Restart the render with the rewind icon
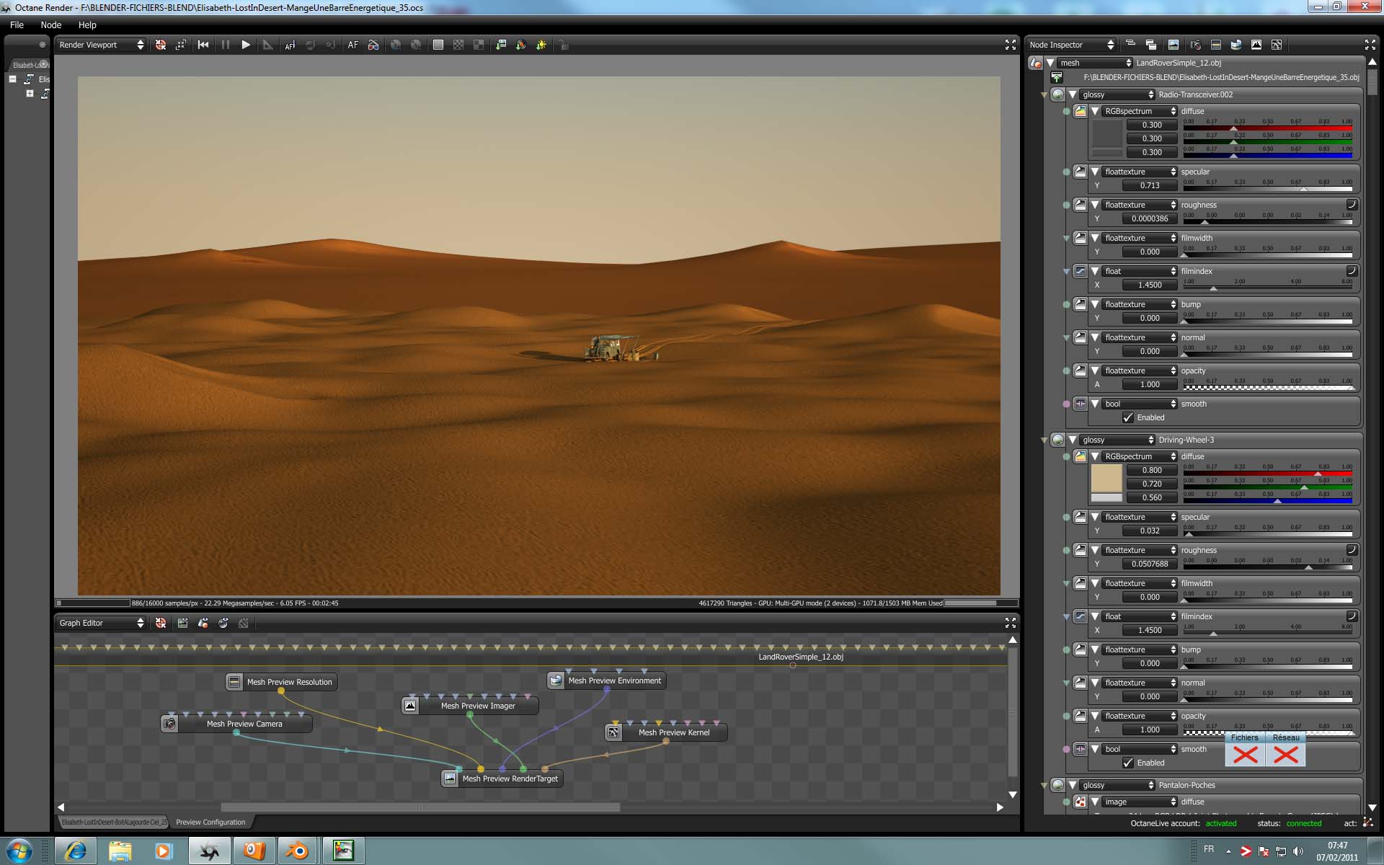The height and width of the screenshot is (865, 1384). pyautogui.click(x=203, y=45)
